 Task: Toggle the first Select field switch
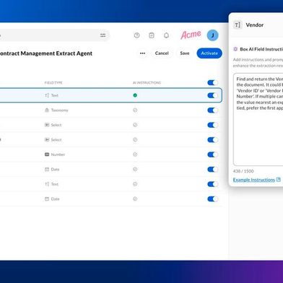(x=212, y=125)
